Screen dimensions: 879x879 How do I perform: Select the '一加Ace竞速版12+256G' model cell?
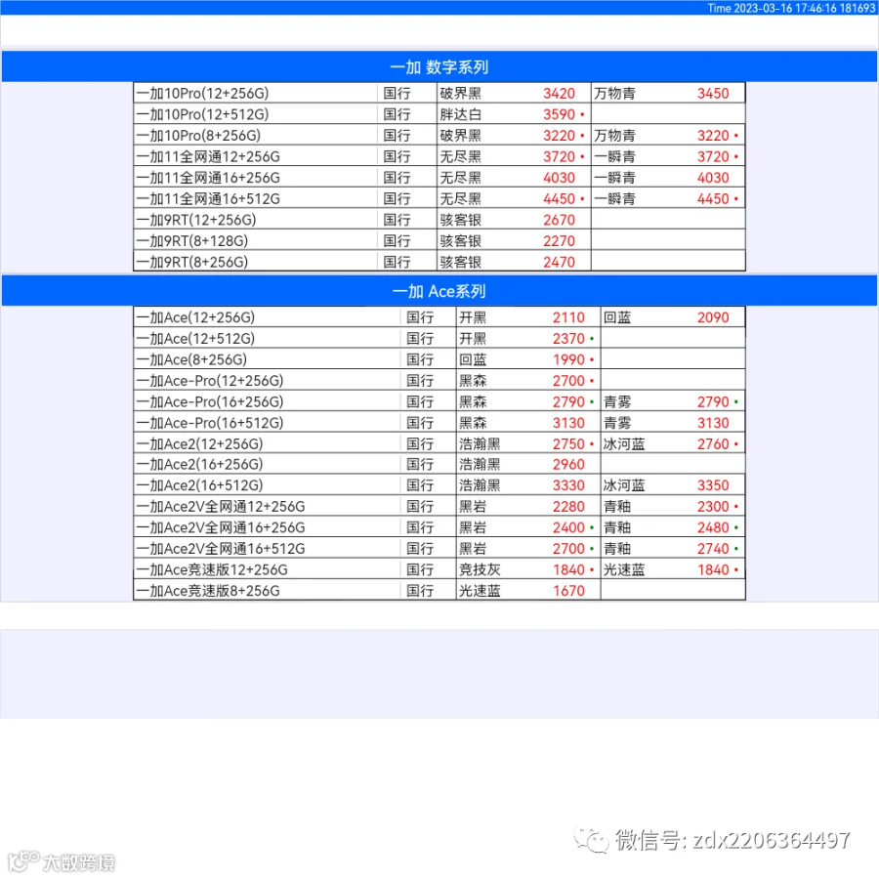click(268, 570)
